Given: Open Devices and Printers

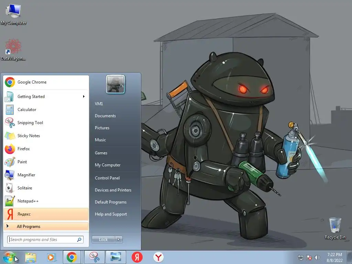Looking at the screenshot, I should [113, 190].
